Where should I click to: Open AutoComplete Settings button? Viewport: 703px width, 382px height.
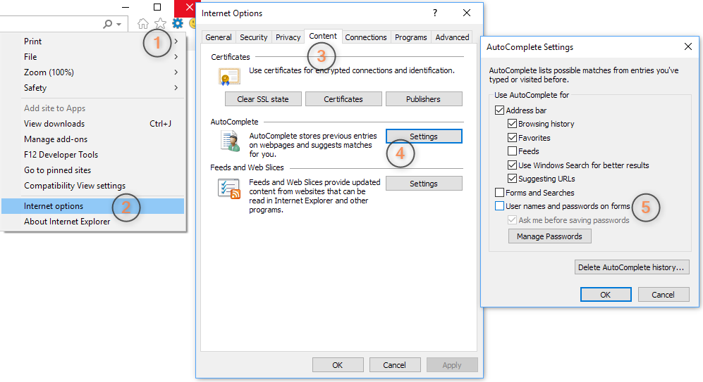coord(424,136)
